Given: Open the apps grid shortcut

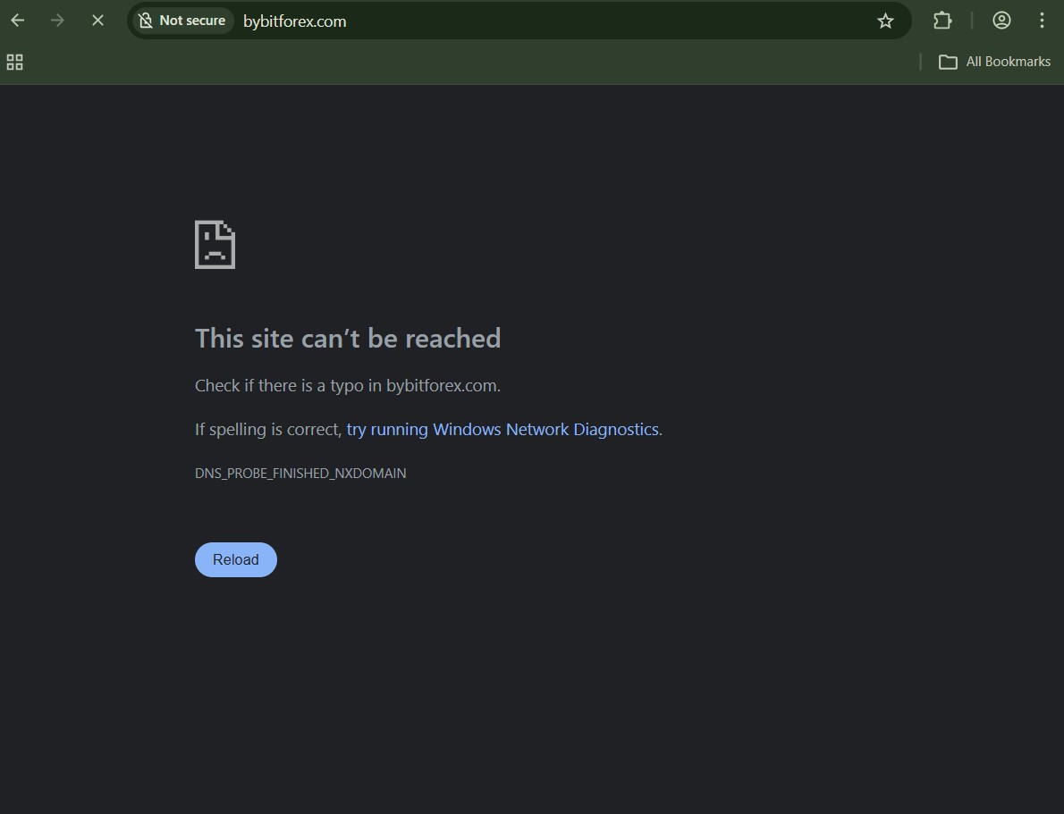Looking at the screenshot, I should 14,62.
